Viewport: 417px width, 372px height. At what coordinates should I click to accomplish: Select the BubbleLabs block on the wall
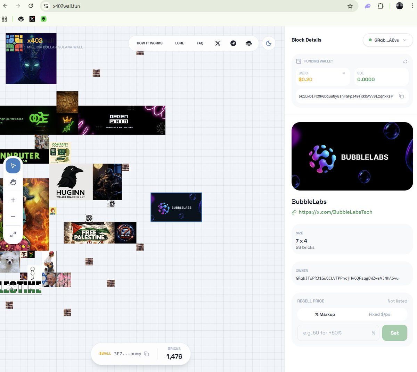click(x=176, y=207)
